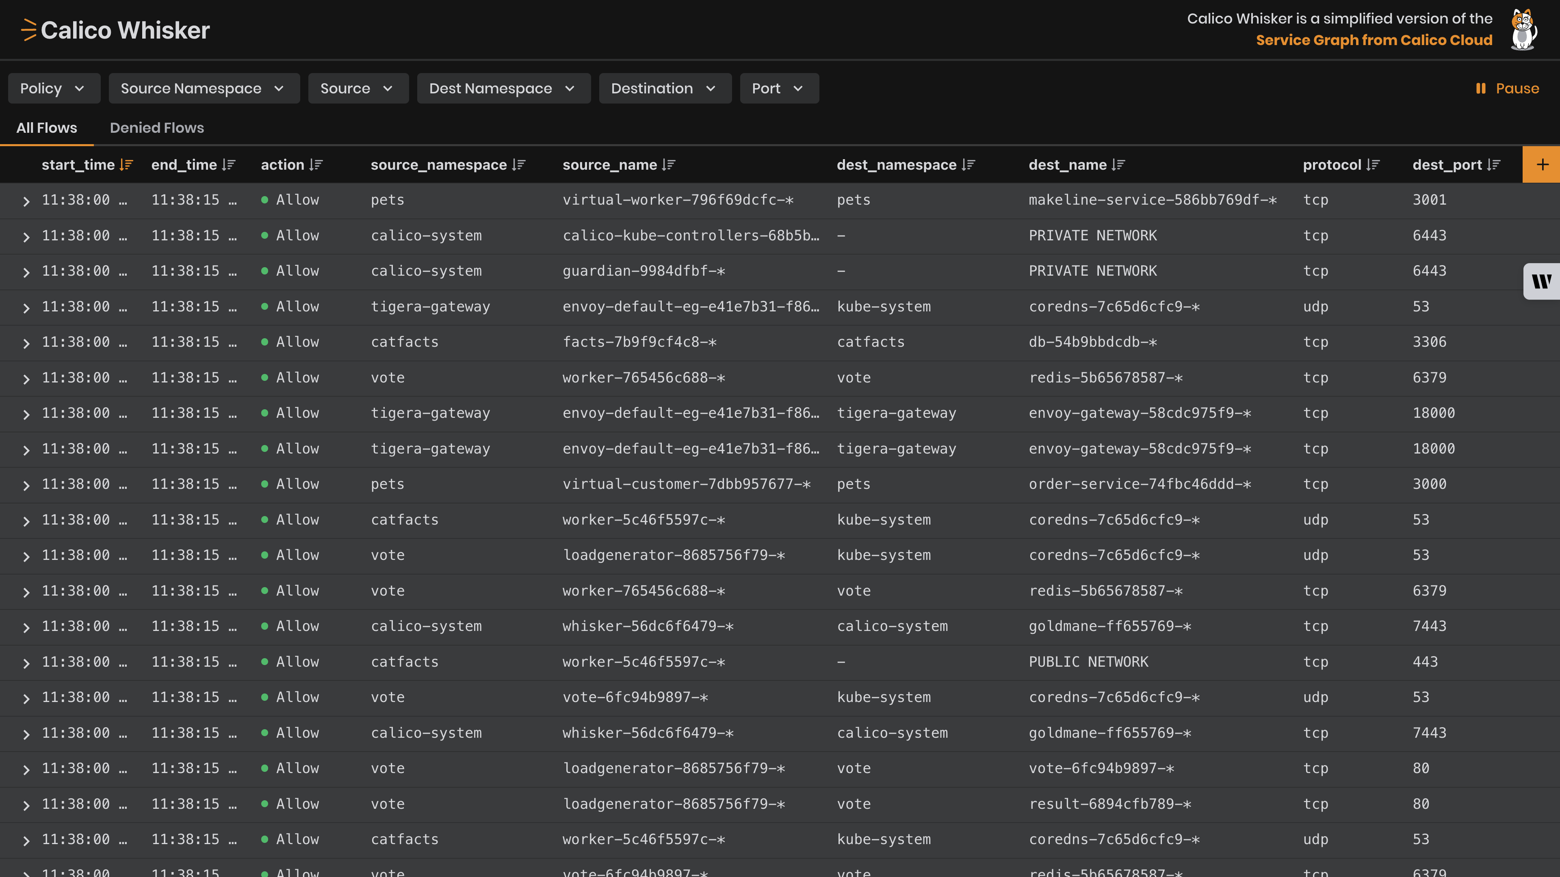Click the source_namespace sort icon
Screen dimensions: 1560x877
click(x=518, y=164)
